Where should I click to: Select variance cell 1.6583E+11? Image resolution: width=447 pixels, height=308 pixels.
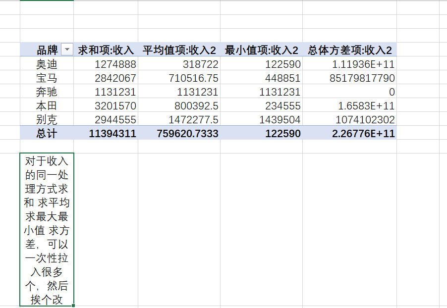pos(349,105)
